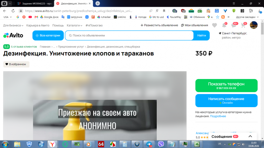The height and width of the screenshot is (148, 264).
Task: Click Написать сообщение button
Action: pyautogui.click(x=226, y=101)
